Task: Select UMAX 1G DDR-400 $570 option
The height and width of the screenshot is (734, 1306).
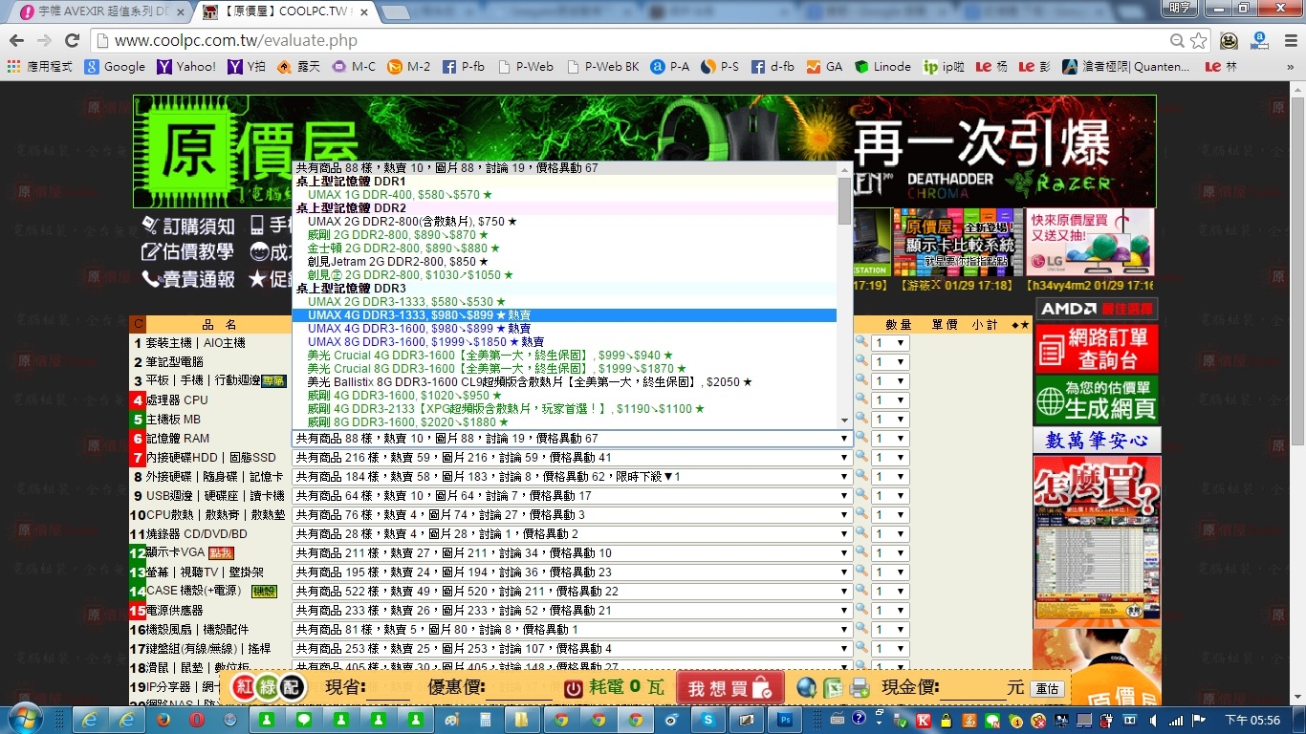Action: point(564,195)
